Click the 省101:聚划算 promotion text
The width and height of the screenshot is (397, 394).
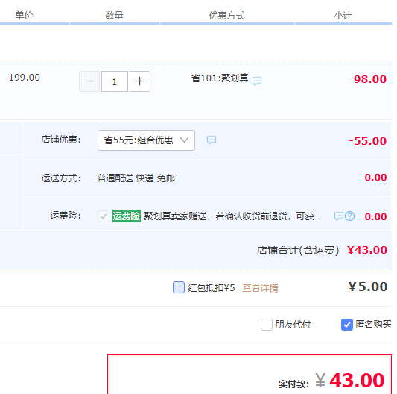(x=220, y=78)
